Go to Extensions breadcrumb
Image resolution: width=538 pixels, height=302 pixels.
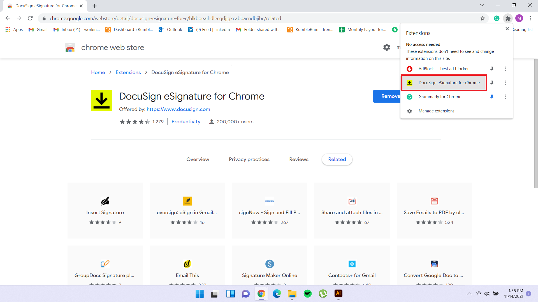point(128,72)
